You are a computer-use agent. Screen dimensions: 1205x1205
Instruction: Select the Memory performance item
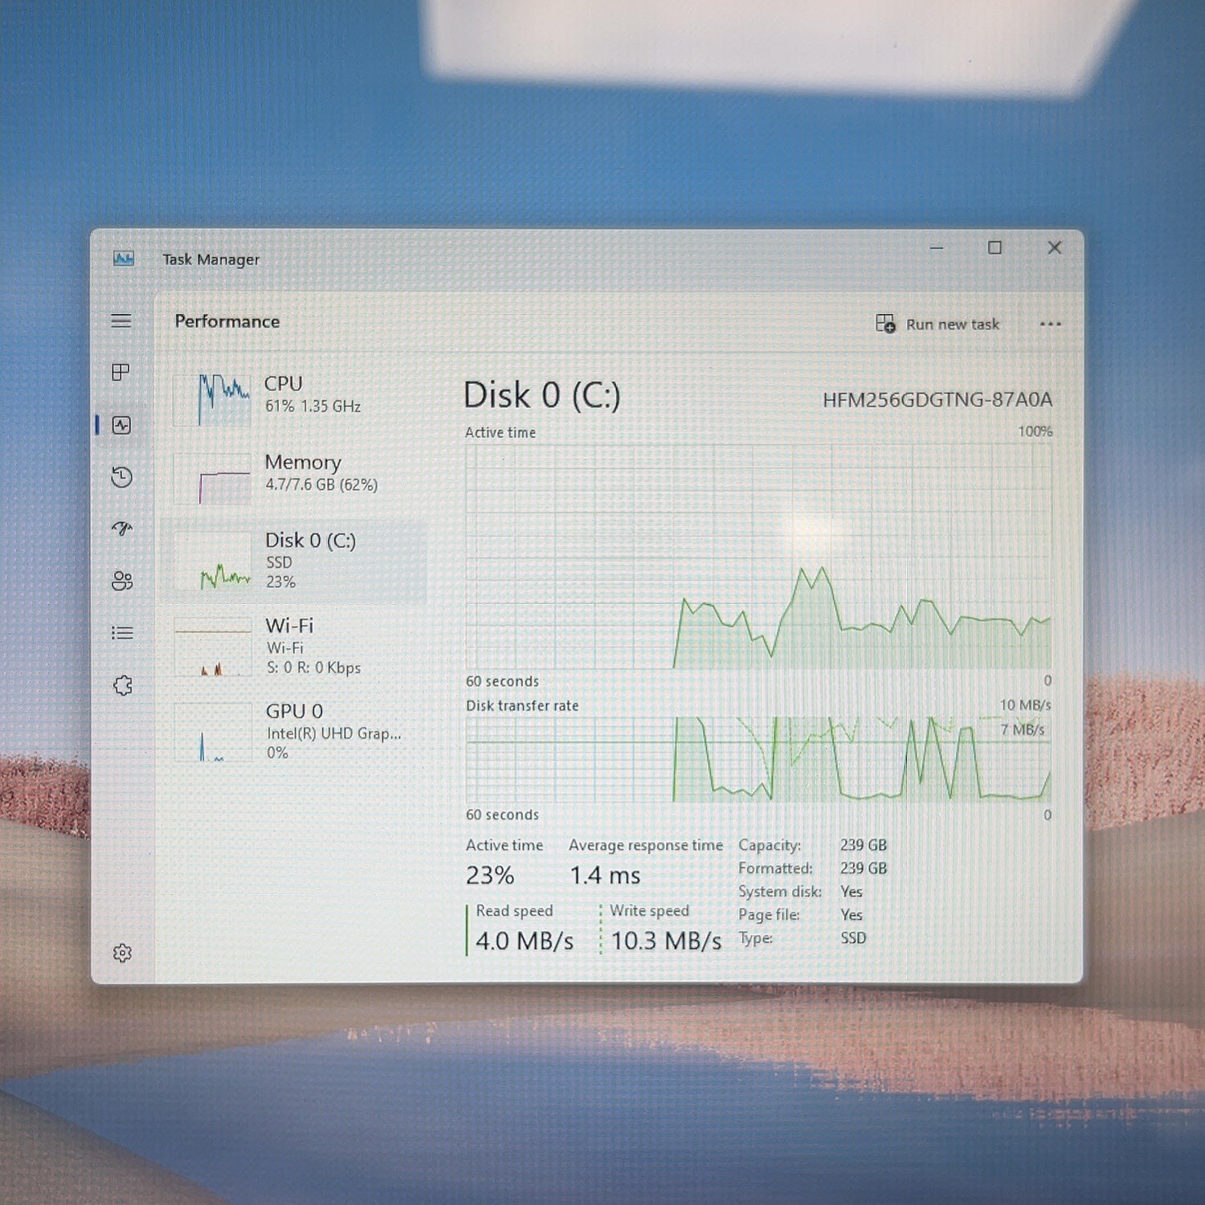pyautogui.click(x=294, y=479)
